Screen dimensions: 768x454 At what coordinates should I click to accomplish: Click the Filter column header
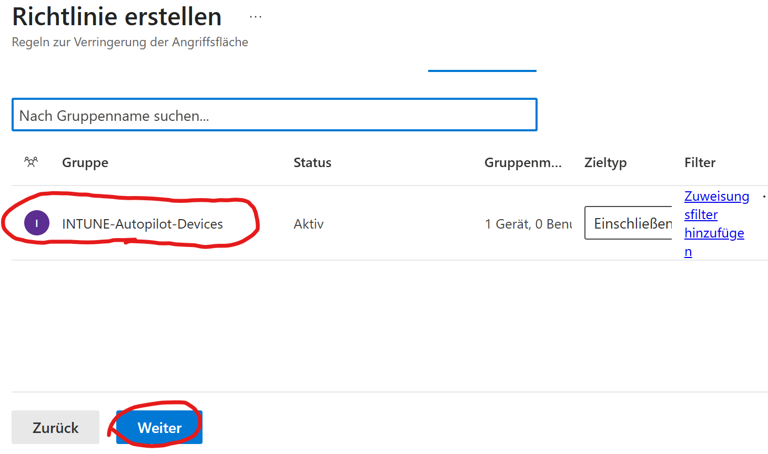[x=700, y=163]
